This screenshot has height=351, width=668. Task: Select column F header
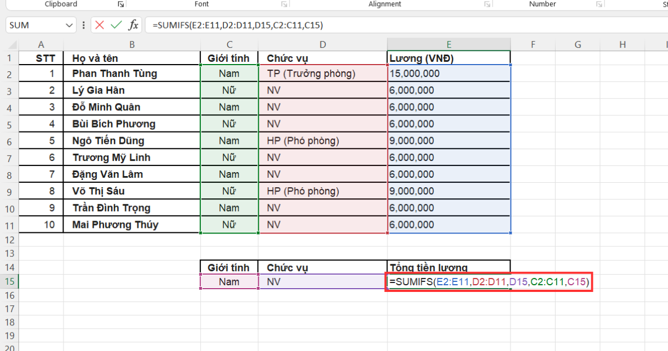tap(533, 45)
